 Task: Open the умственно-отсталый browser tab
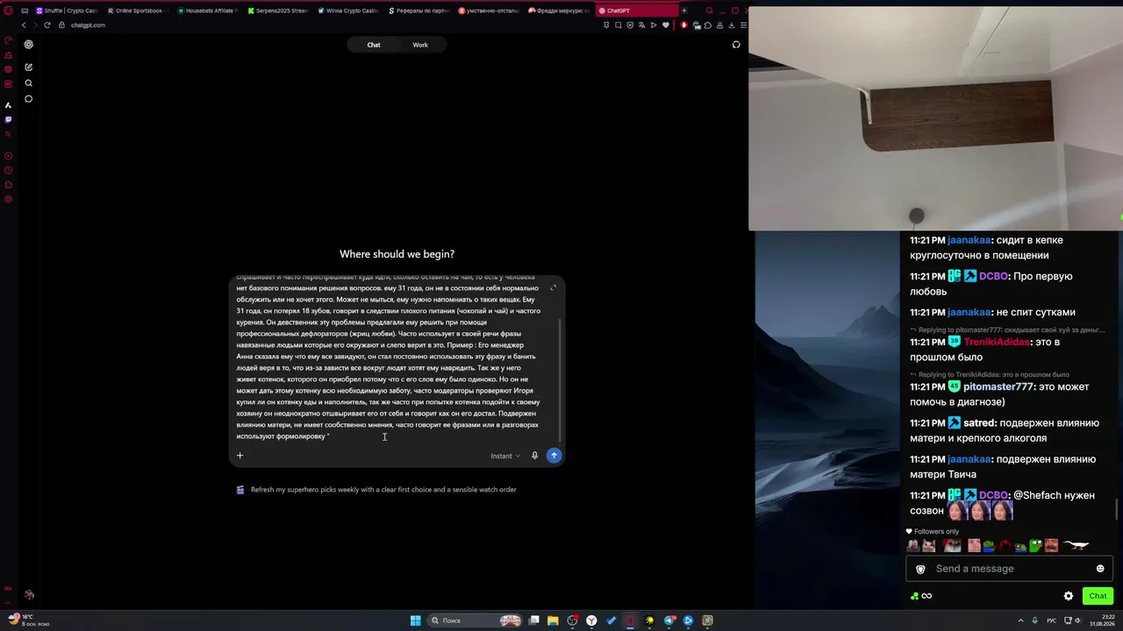(x=489, y=11)
